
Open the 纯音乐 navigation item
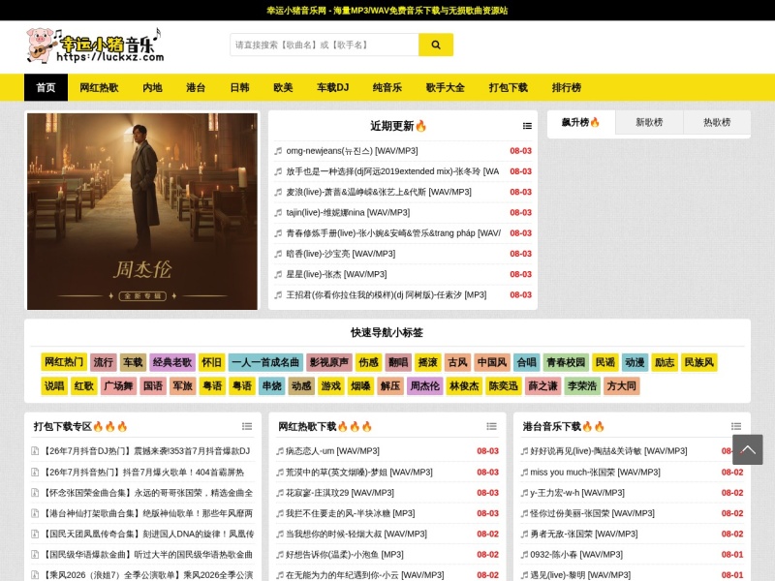pos(387,87)
